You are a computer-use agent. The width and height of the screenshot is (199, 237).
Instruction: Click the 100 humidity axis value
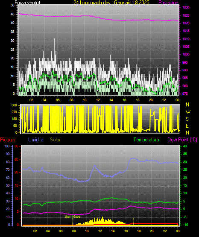pyautogui.click(x=7, y=146)
